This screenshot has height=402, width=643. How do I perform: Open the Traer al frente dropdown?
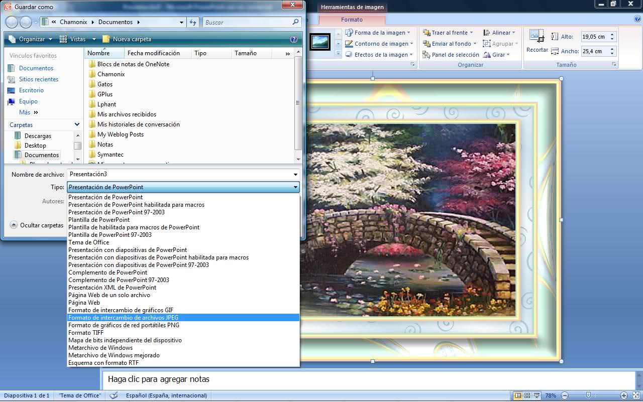(448, 33)
